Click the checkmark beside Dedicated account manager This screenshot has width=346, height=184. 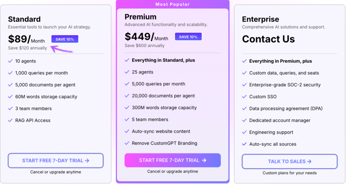244,120
